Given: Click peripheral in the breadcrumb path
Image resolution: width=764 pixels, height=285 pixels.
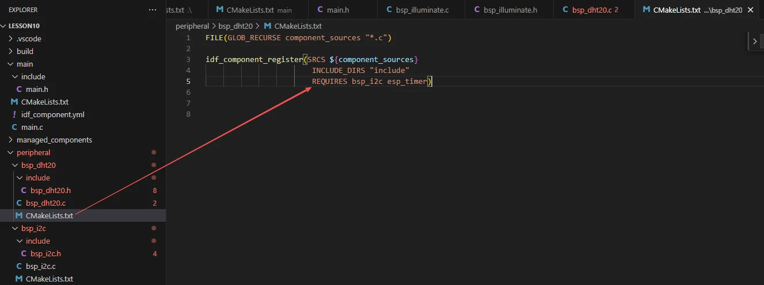Looking at the screenshot, I should coord(192,26).
